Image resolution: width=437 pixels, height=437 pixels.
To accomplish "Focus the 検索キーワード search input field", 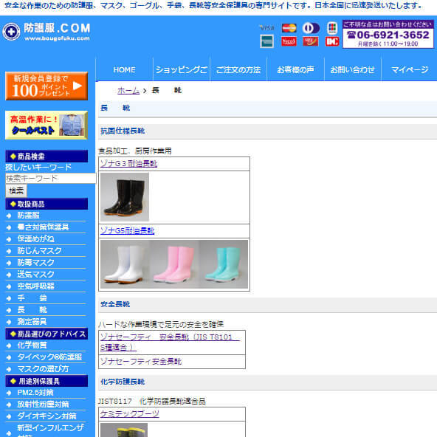I will click(50, 178).
